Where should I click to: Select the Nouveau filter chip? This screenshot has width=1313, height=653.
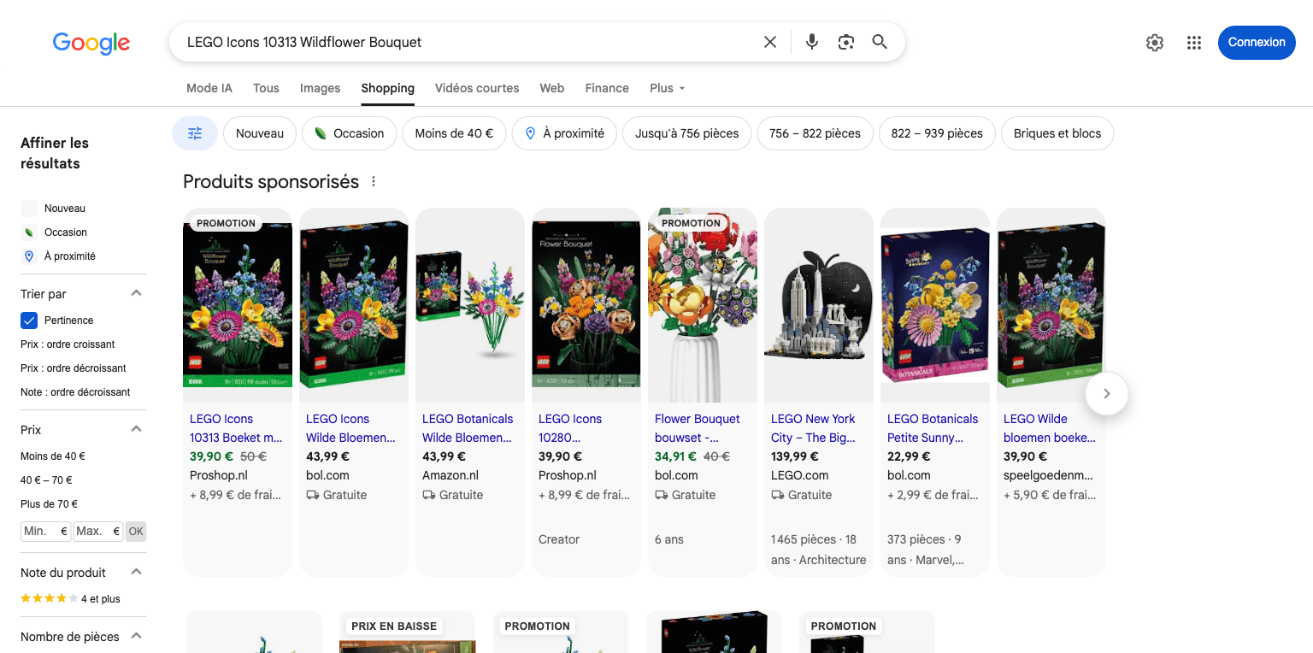(260, 133)
